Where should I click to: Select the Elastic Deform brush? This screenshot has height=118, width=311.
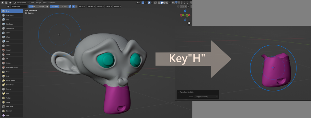tap(12, 80)
